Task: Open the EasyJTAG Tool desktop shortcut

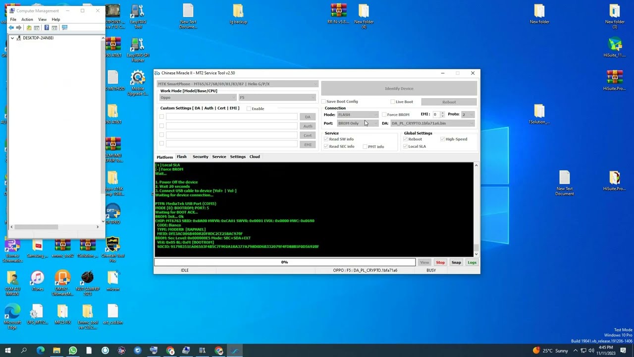Action: tap(138, 17)
